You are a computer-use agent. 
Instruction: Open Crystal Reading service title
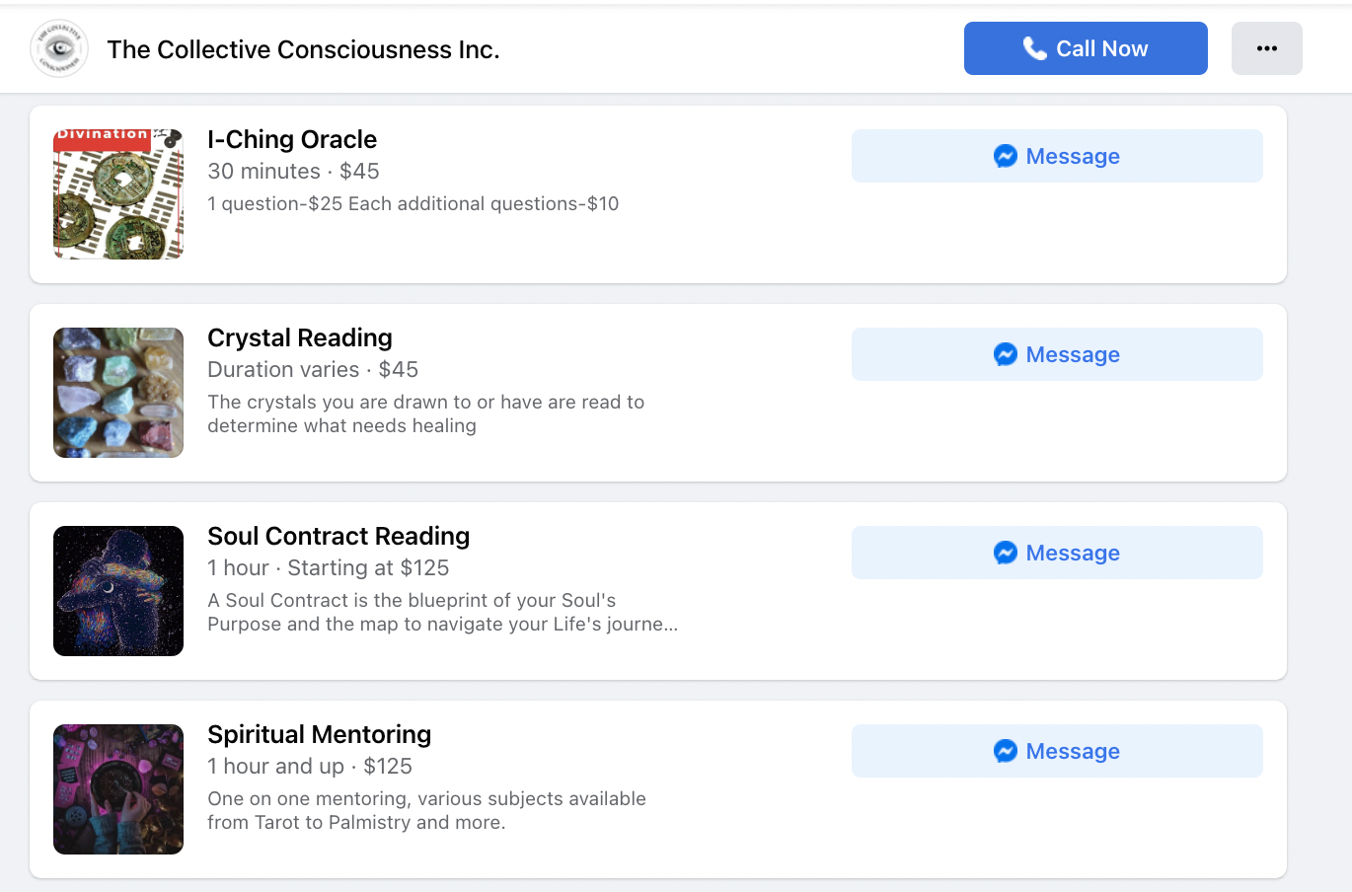tap(300, 337)
